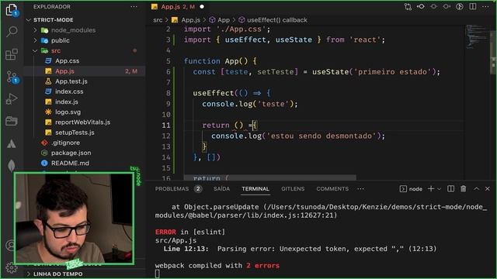Screen dimensions: 497x279
Task: Open more panel tabs ellipsis
Action: tap(360, 189)
